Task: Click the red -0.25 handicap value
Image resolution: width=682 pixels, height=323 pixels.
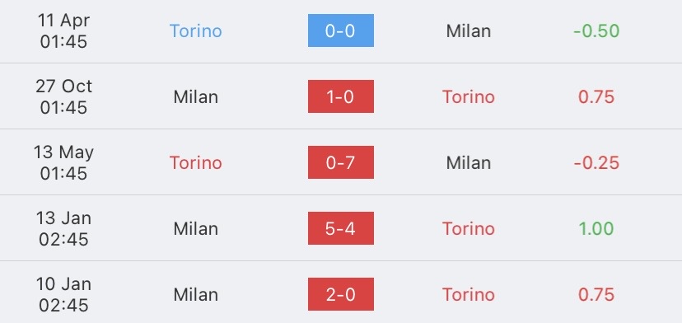Action: coord(596,163)
